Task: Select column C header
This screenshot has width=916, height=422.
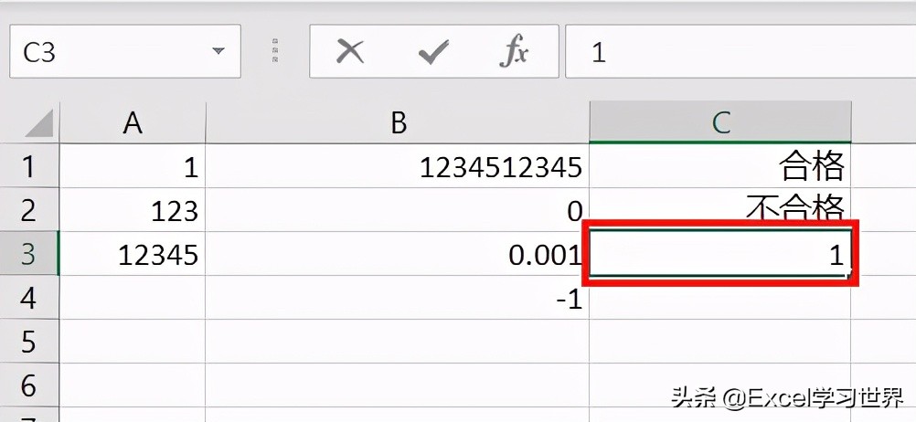Action: tap(720, 122)
